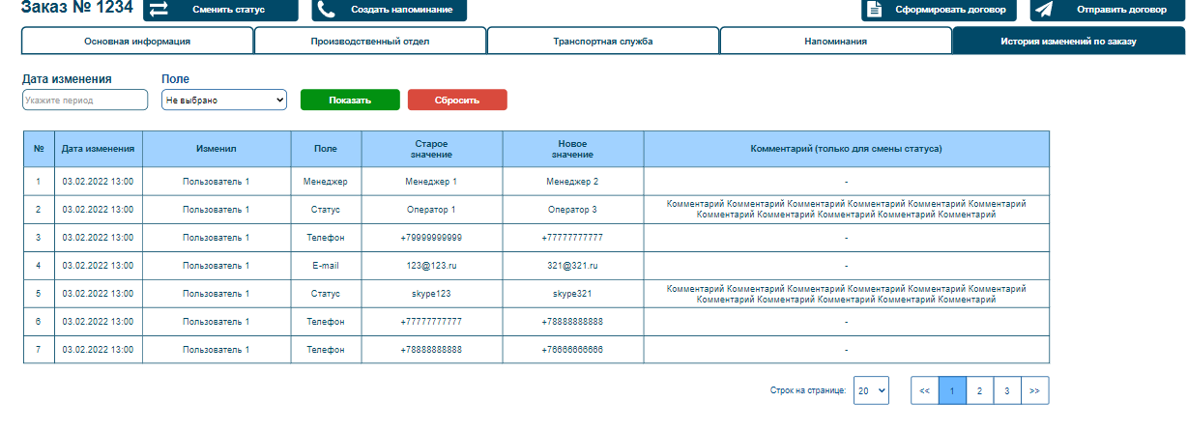Switch to the Производственный отдел tab
Image resolution: width=1187 pixels, height=431 pixels.
click(370, 42)
